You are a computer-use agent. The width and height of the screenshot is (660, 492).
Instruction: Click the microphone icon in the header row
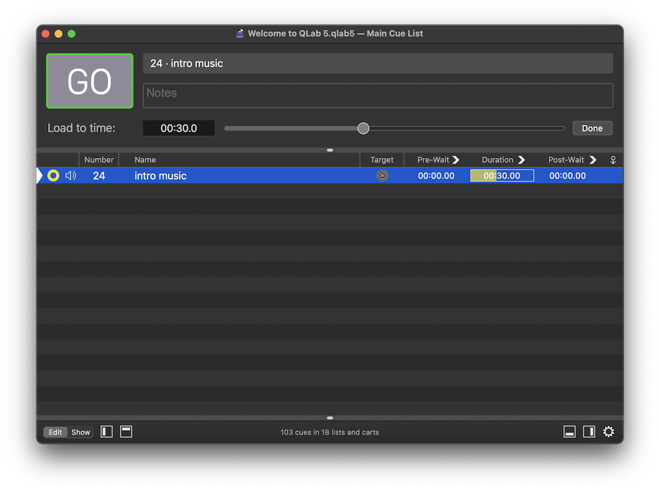[x=612, y=159]
